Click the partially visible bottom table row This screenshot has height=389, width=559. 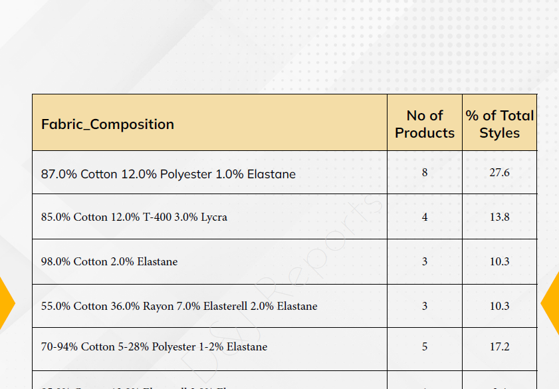(x=284, y=380)
